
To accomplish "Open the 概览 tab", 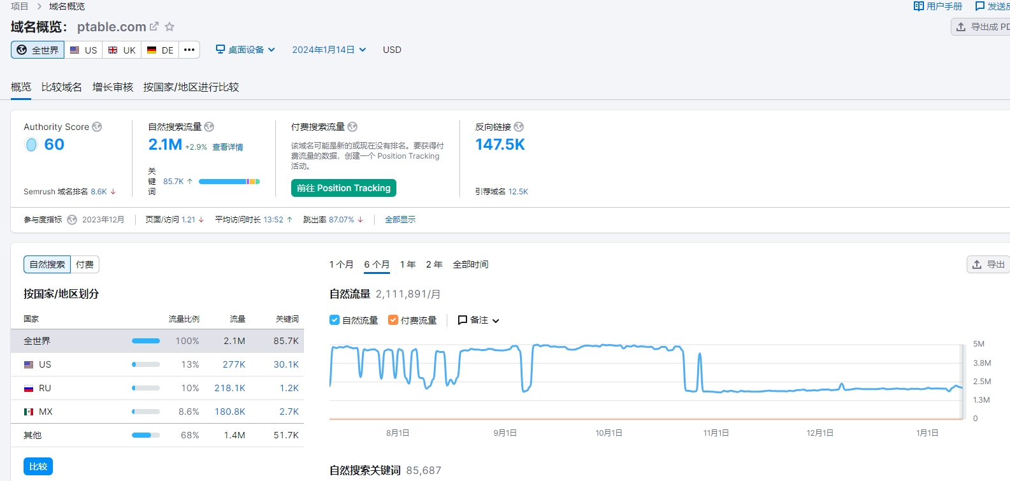I will (x=21, y=87).
